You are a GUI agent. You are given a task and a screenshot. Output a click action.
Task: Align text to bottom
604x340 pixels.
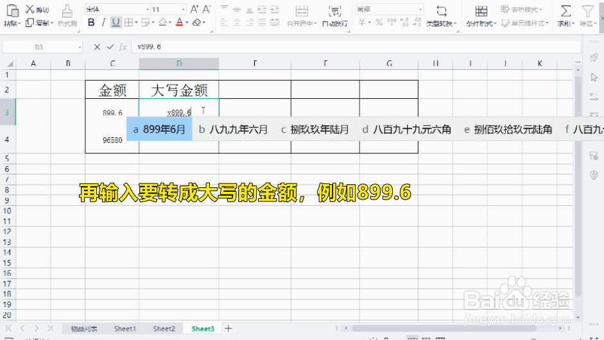(250, 9)
